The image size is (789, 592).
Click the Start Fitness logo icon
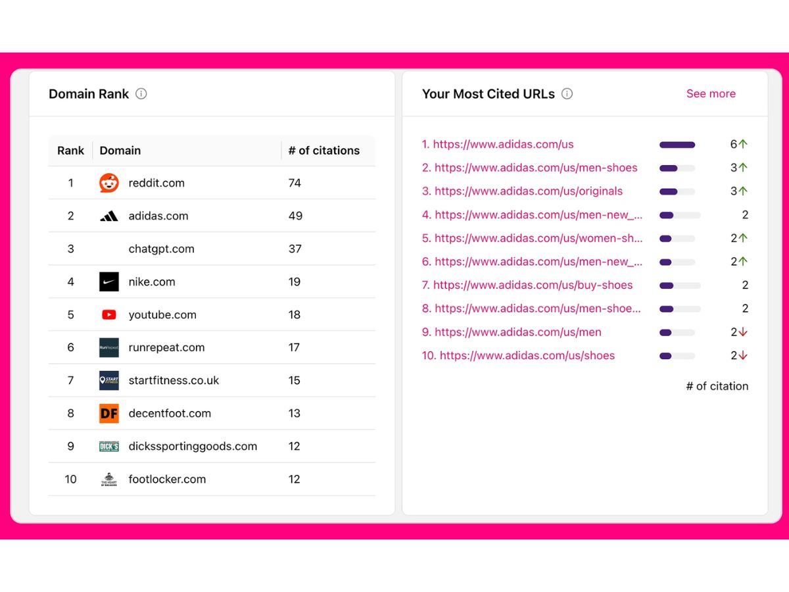point(109,380)
